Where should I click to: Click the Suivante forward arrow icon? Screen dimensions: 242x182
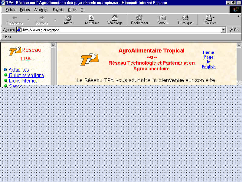click(42, 18)
